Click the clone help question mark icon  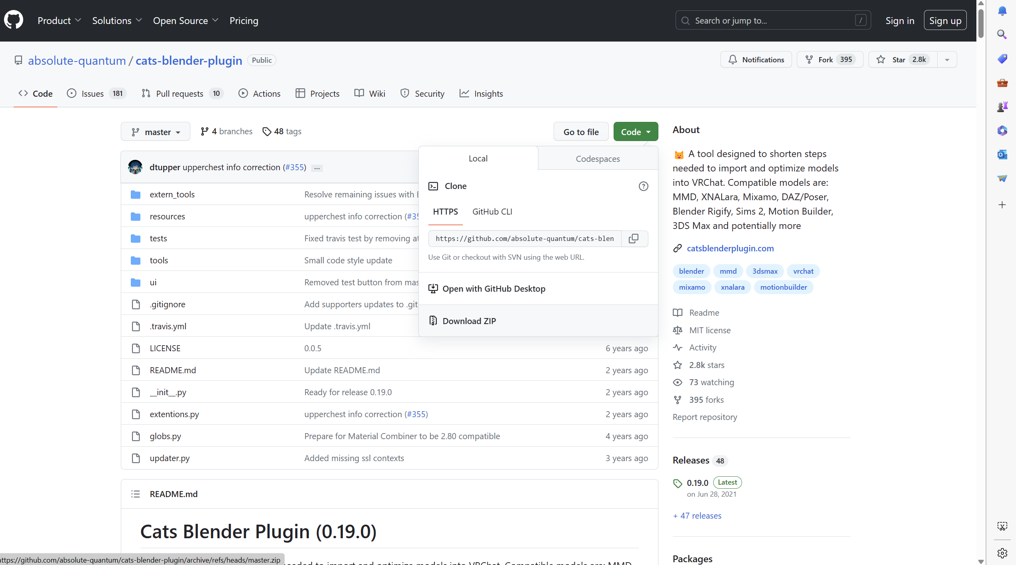click(x=643, y=186)
